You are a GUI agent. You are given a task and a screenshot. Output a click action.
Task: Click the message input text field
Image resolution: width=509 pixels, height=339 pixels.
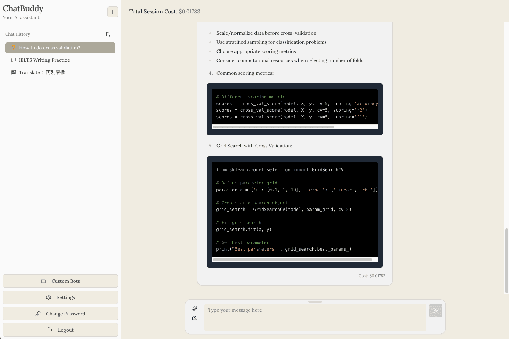pos(315,317)
